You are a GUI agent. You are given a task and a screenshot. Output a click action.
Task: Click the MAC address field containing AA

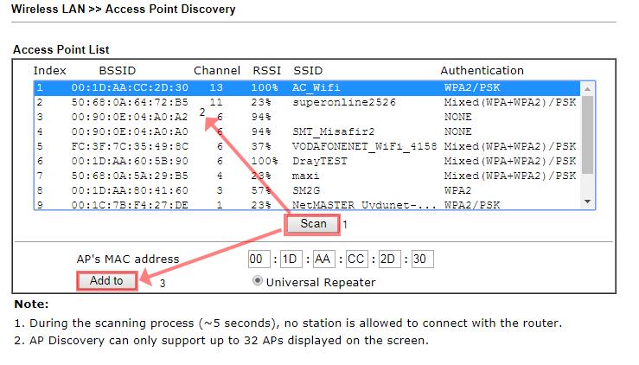(324, 259)
